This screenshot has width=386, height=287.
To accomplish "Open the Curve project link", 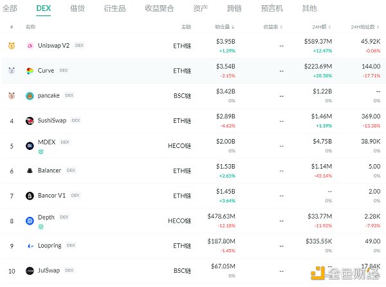I will [46, 70].
